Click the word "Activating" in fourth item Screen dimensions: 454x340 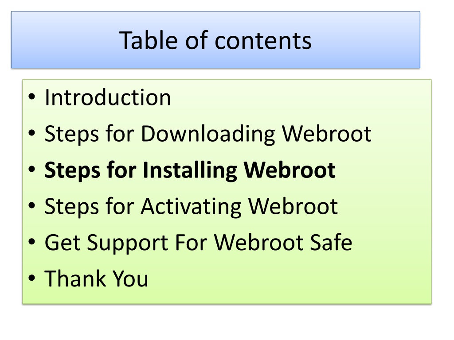click(191, 206)
